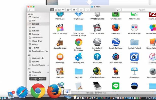Viewport: 156px width, 100px height.
Task: Select GarageBand.app icon
Action: point(60,42)
